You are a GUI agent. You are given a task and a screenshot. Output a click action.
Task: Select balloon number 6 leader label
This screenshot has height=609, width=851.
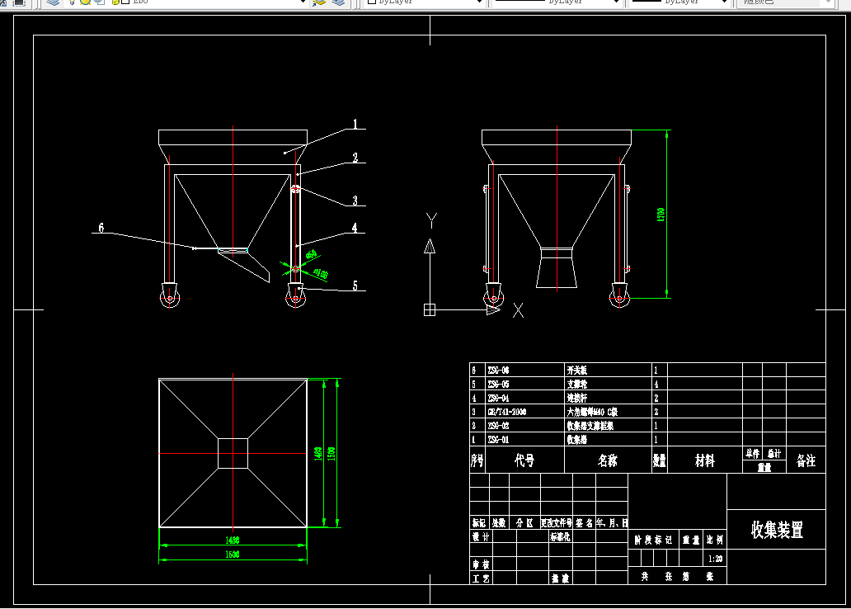[x=101, y=228]
